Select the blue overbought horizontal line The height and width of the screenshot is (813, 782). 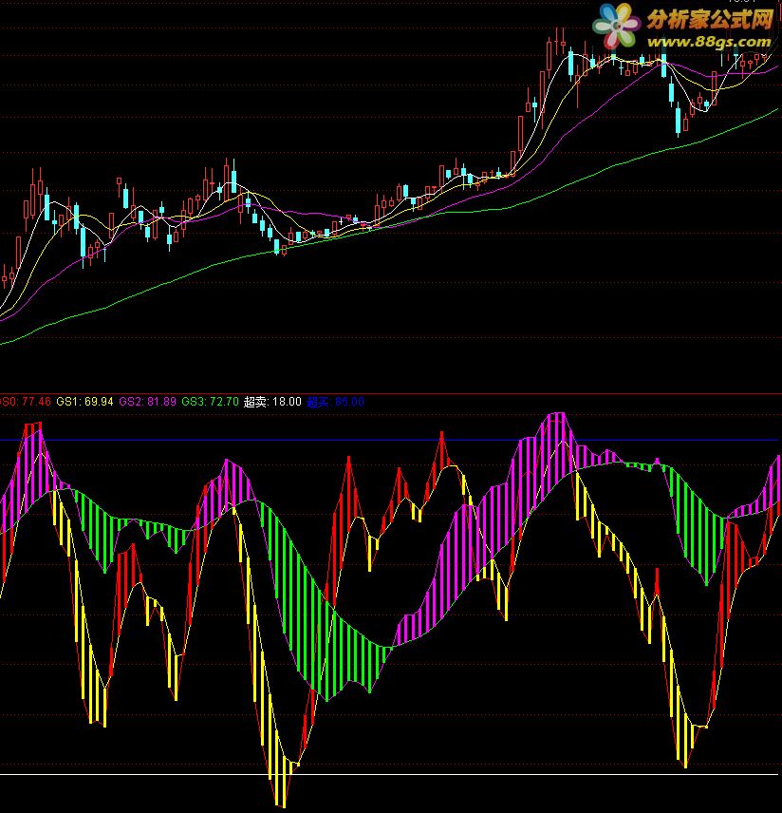(x=391, y=440)
